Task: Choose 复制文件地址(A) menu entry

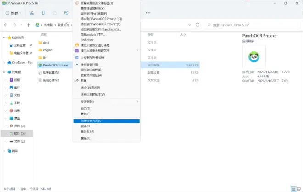Action: coord(107,75)
